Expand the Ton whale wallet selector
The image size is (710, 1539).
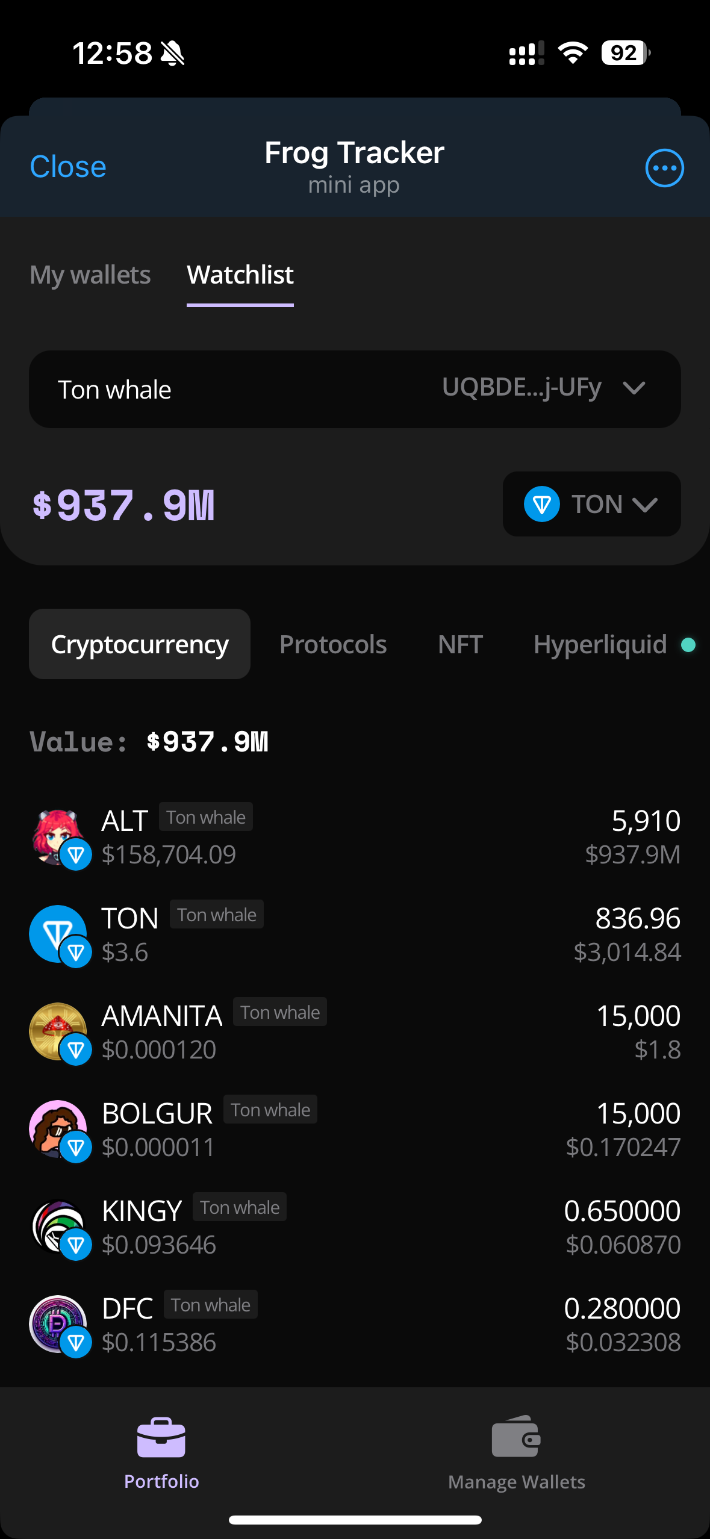click(355, 390)
